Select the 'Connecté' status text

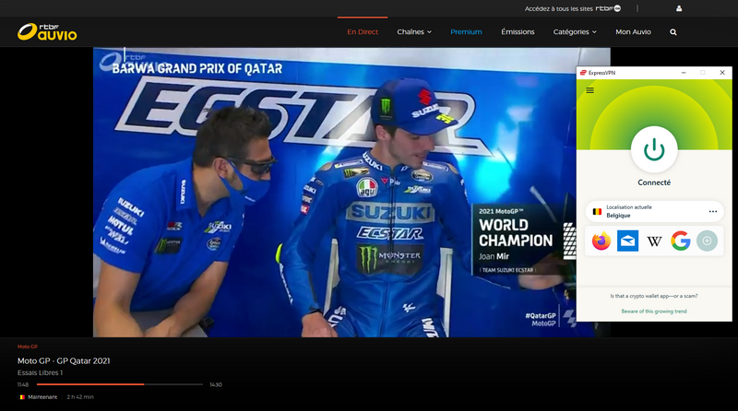[x=654, y=182]
